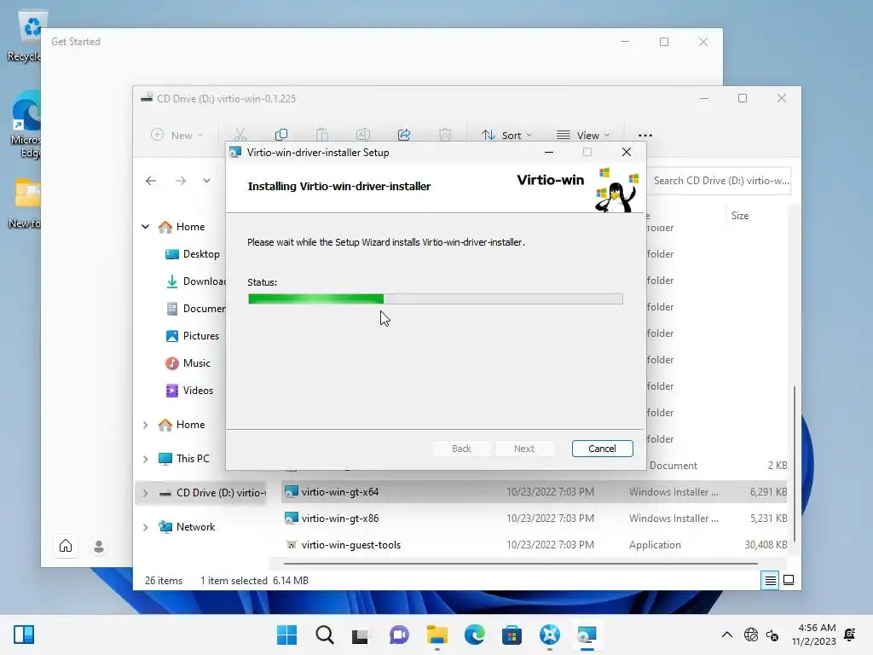Viewport: 873px width, 655px height.
Task: Select the virtio-win-guest-tools application
Action: [534, 545]
